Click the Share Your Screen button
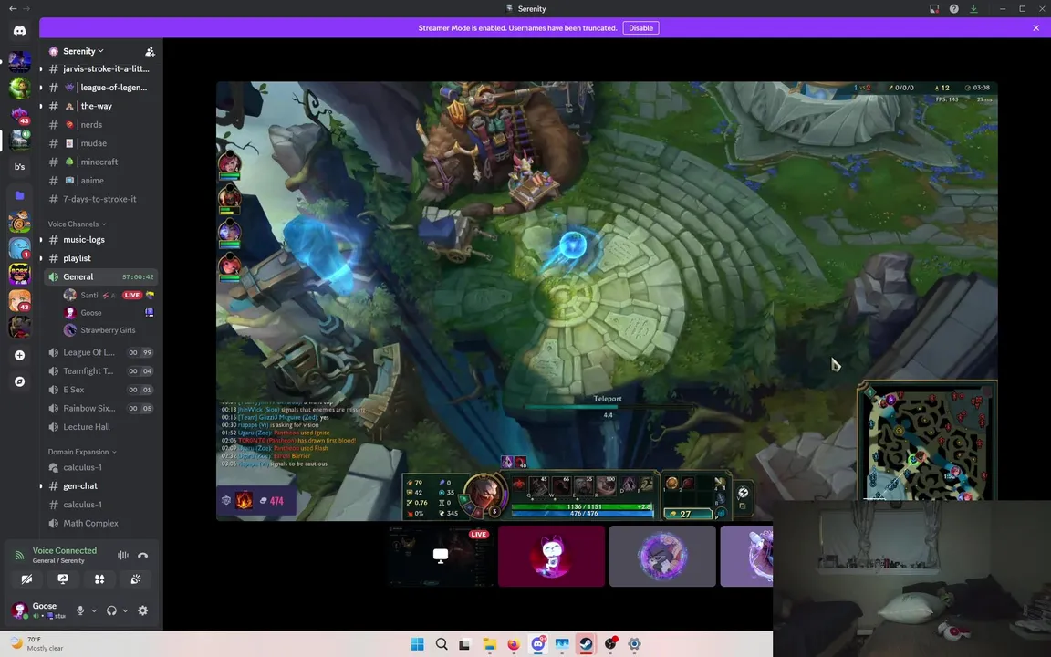Screen dimensions: 1051x657 [63, 579]
